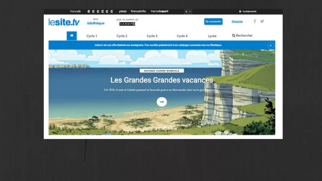Select the Cycle 1 menu item
This screenshot has height=181, width=322.
tap(92, 36)
